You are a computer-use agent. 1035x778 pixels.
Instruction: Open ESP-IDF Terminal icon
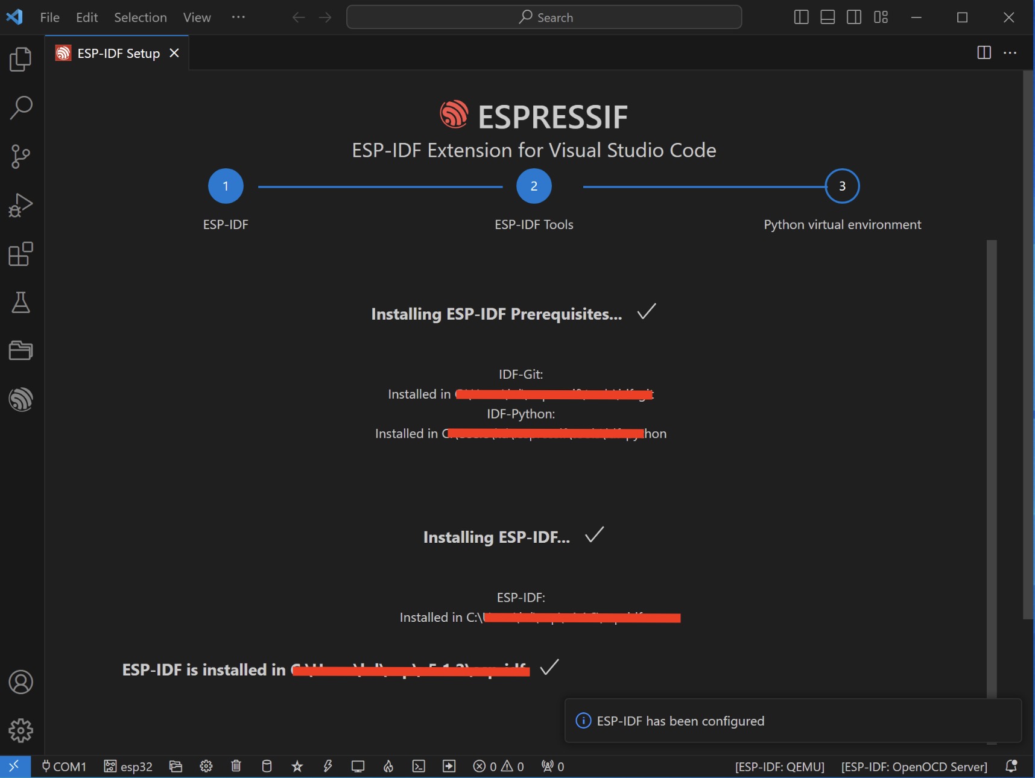click(x=419, y=767)
